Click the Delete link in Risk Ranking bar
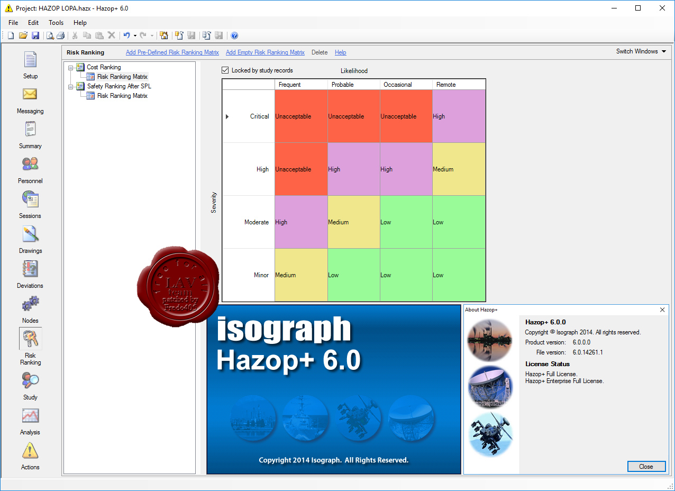Viewport: 675px width, 491px height. tap(320, 52)
